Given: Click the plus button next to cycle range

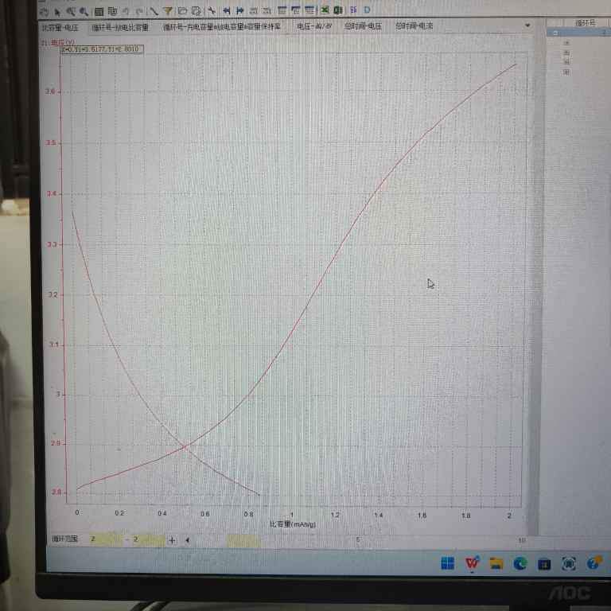Looking at the screenshot, I should [x=172, y=540].
